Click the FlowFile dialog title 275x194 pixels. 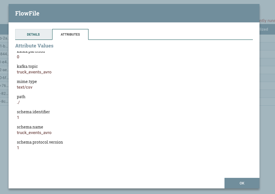(x=27, y=13)
